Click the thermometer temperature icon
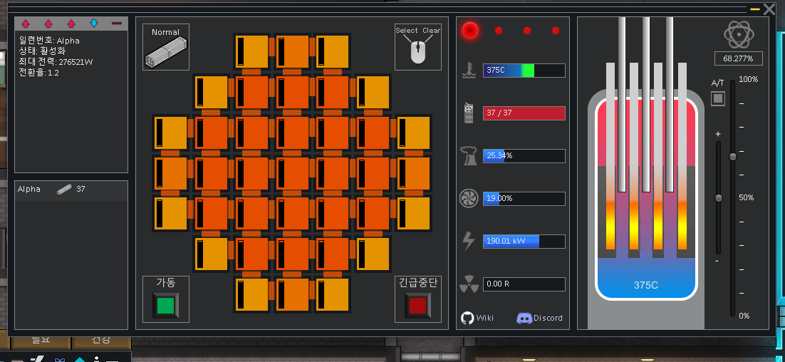Image resolution: width=785 pixels, height=362 pixels. click(469, 71)
